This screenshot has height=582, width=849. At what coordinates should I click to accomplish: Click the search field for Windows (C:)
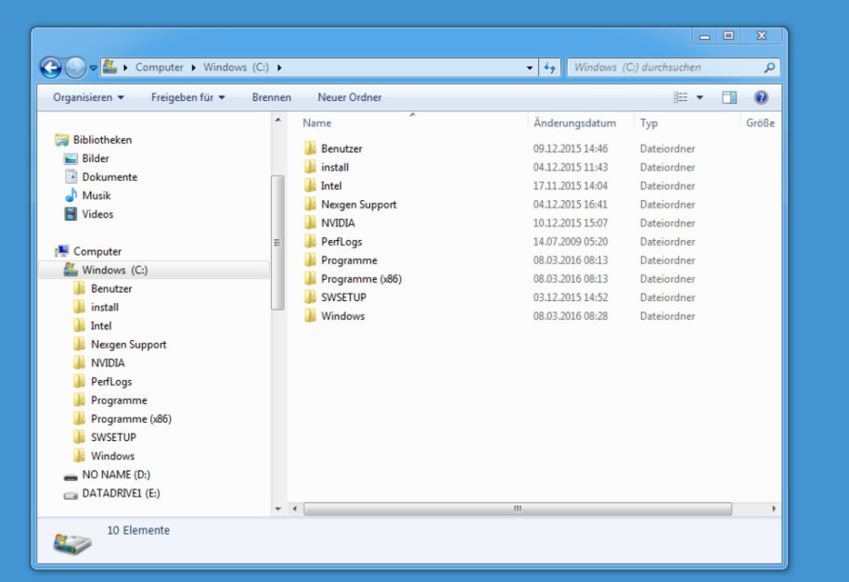(x=674, y=68)
